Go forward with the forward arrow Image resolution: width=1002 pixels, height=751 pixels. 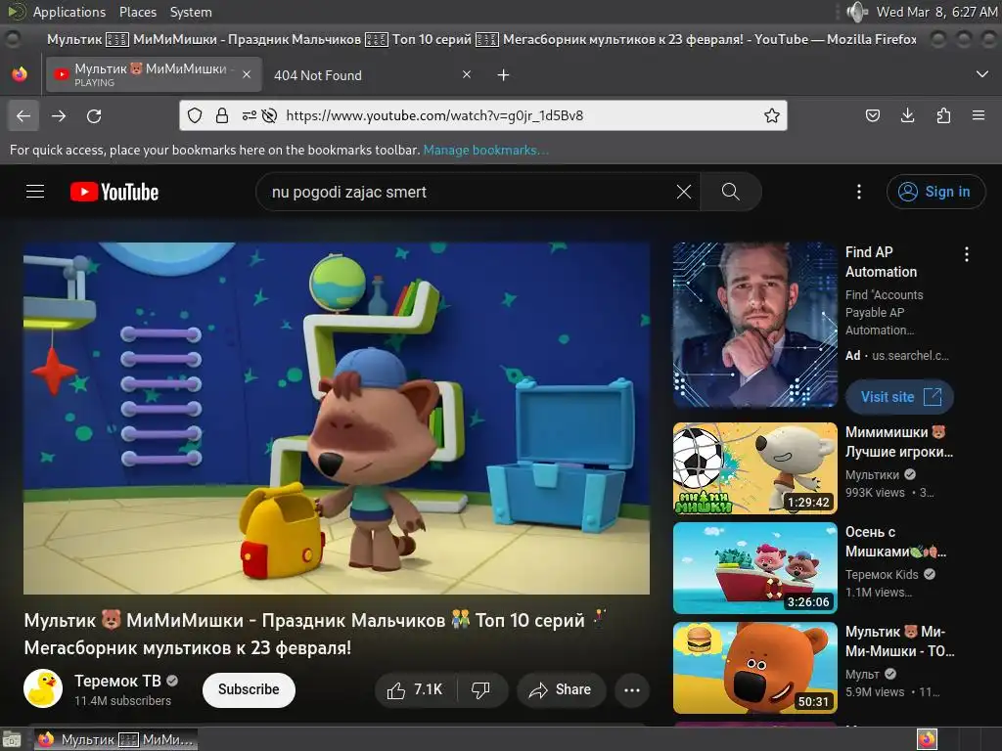[x=59, y=115]
